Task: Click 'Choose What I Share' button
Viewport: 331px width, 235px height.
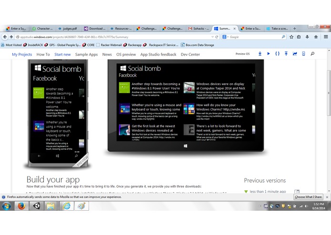Action: coord(308,197)
